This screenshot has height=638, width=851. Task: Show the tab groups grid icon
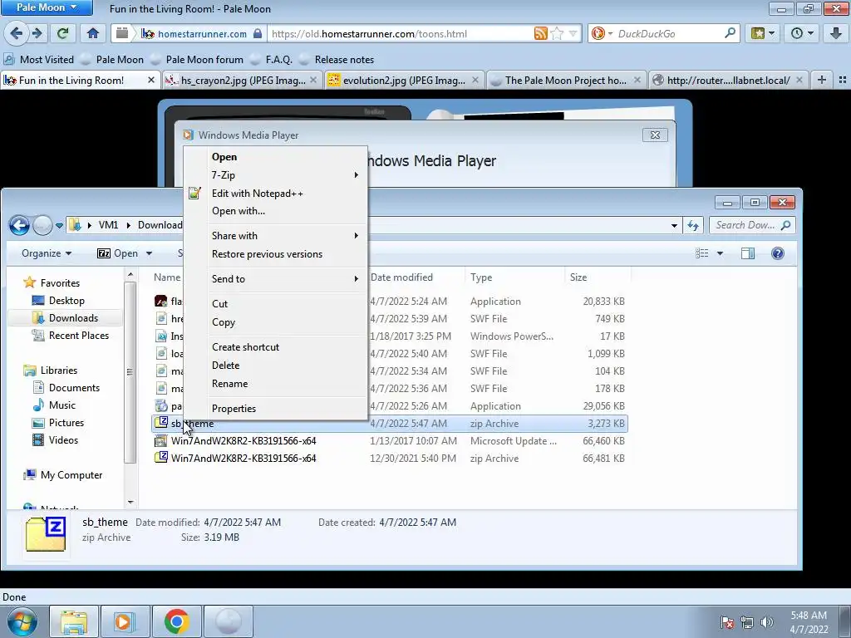[842, 81]
